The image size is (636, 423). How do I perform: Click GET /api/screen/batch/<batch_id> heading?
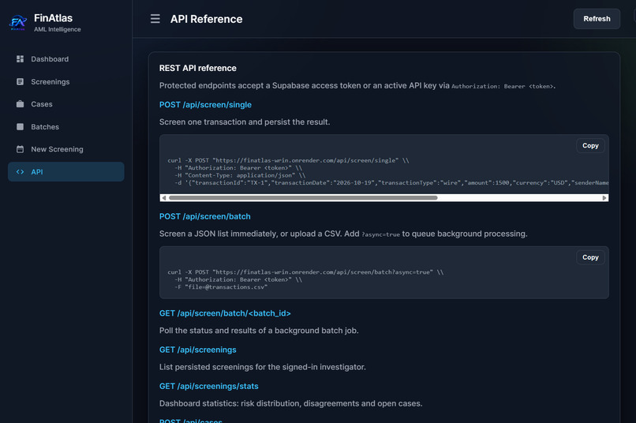point(225,313)
